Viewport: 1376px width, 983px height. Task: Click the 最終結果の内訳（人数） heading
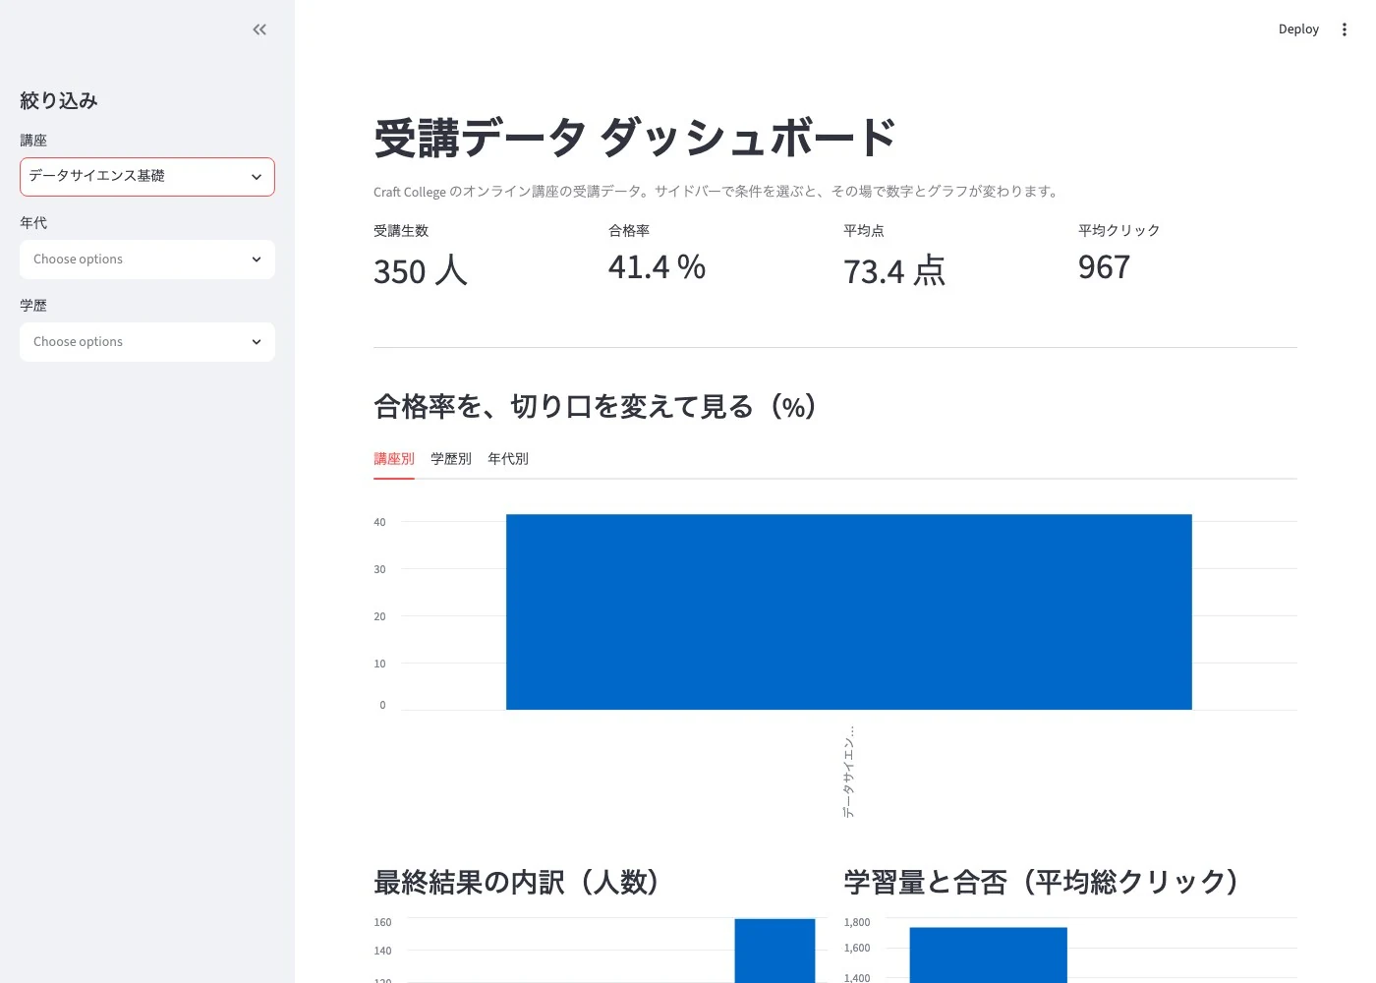(517, 882)
